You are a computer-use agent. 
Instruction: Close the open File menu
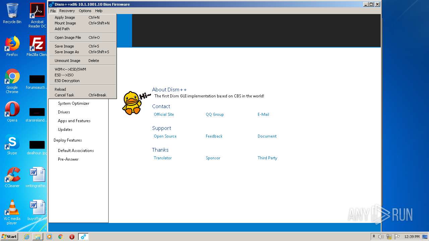pyautogui.click(x=53, y=11)
